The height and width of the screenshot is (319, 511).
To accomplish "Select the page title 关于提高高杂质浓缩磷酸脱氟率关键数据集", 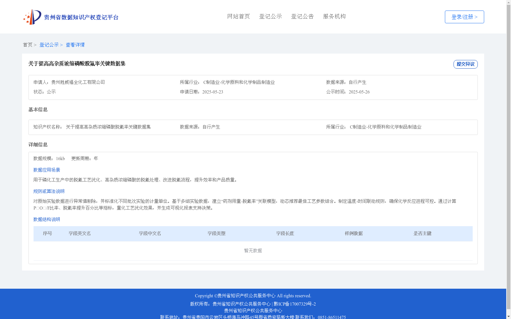I will tap(77, 63).
